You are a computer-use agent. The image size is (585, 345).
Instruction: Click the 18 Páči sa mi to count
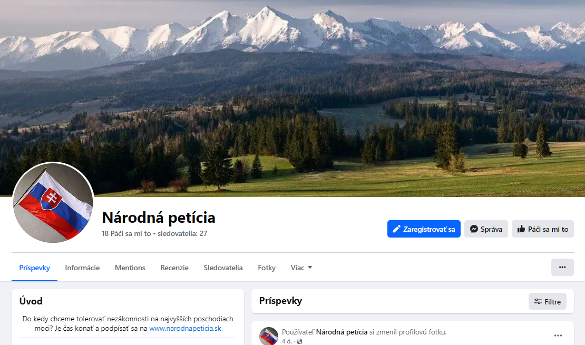(126, 233)
